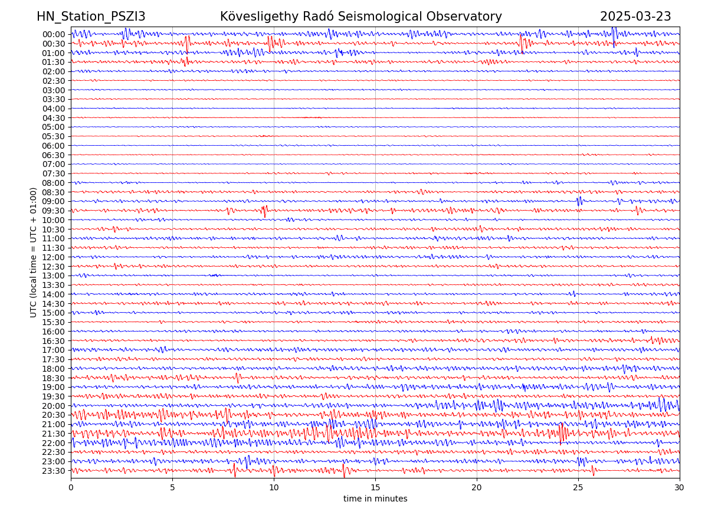Select the 21:30 row time label

(53, 434)
